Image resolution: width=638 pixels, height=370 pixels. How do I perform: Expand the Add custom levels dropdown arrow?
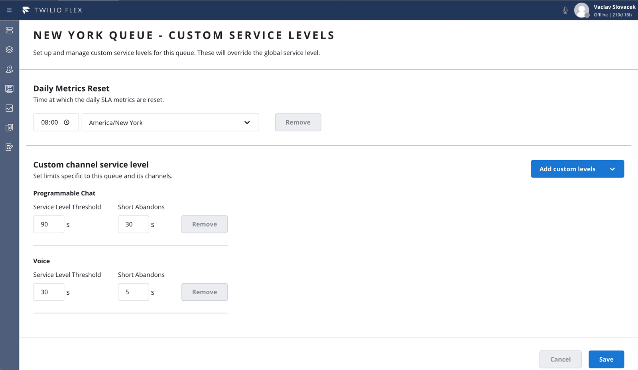[612, 169]
